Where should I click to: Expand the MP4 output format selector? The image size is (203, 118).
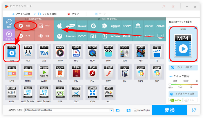195,29
